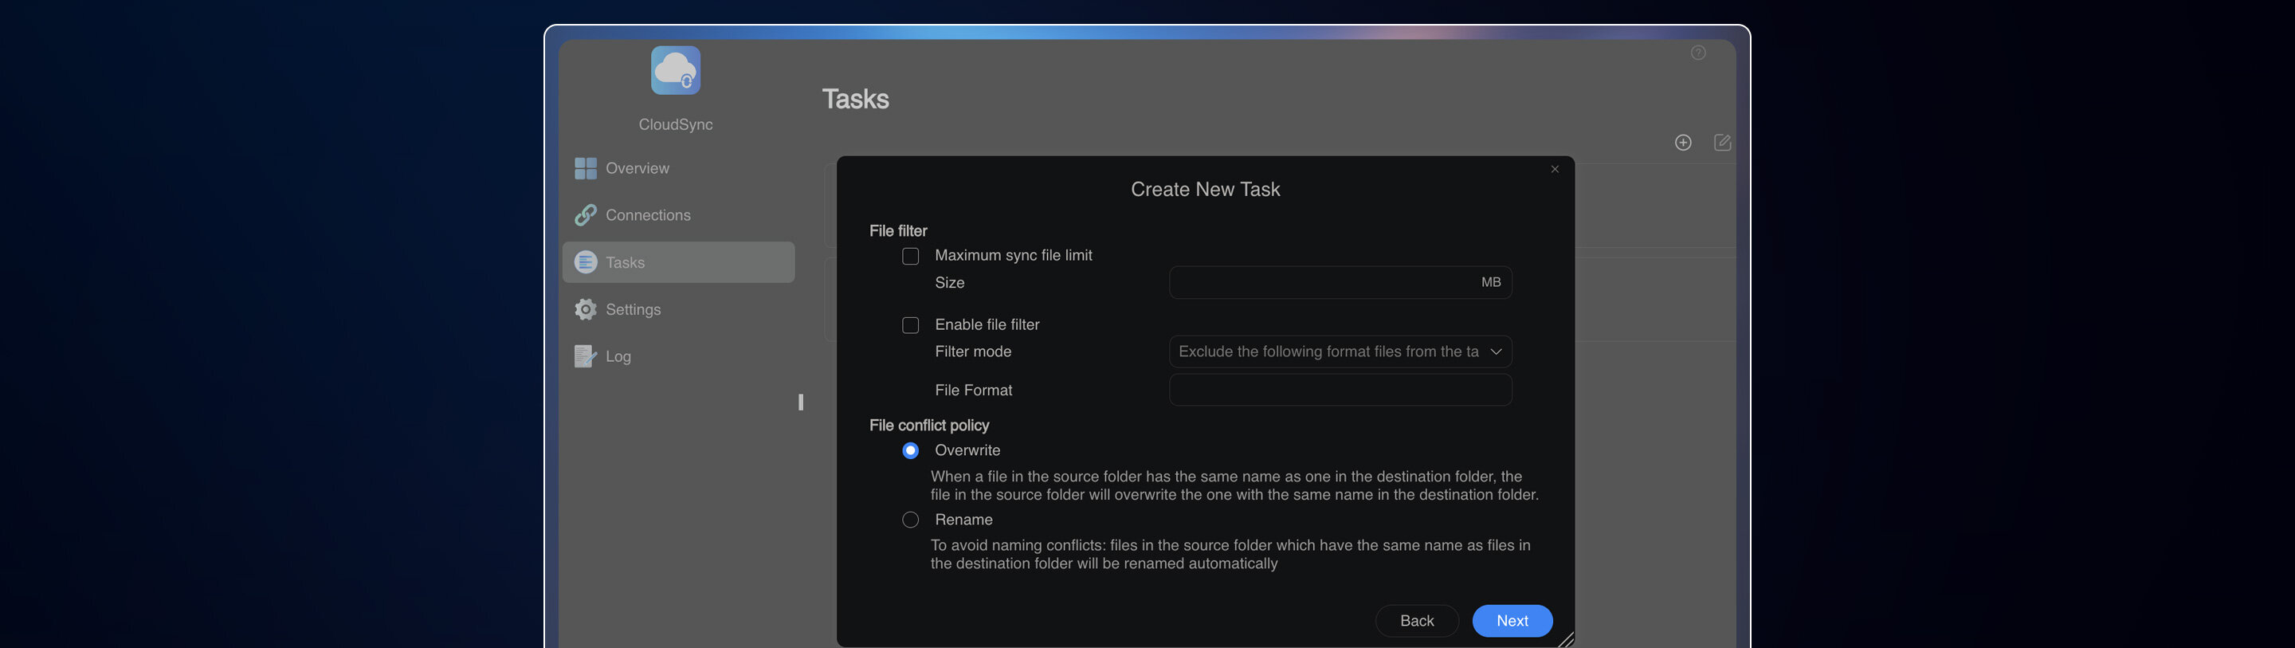
Task: Focus the Size input field
Action: (1340, 282)
